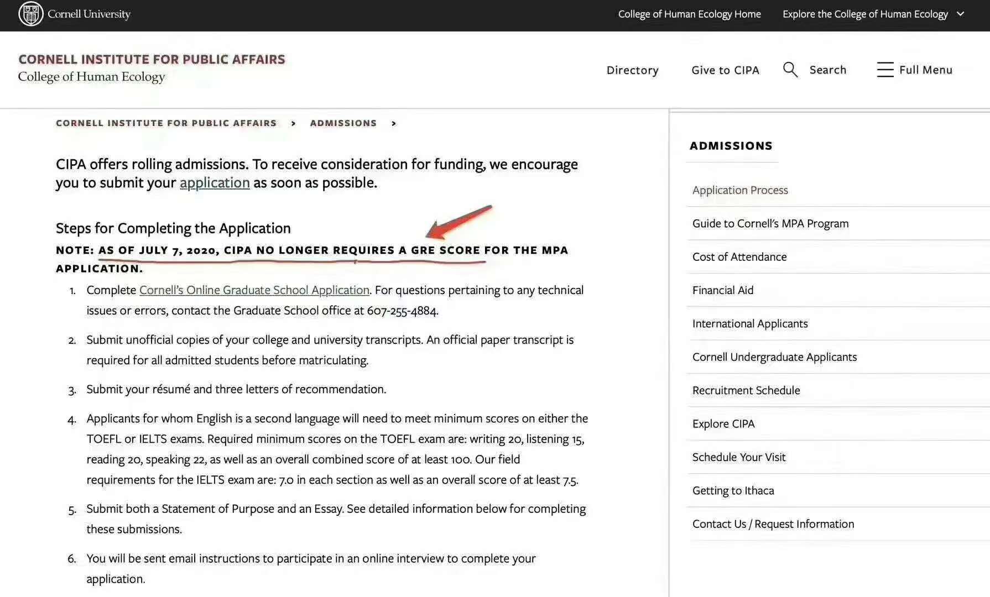Viewport: 990px width, 597px height.
Task: Open Cornell's Online Graduate School Application link
Action: (x=254, y=290)
